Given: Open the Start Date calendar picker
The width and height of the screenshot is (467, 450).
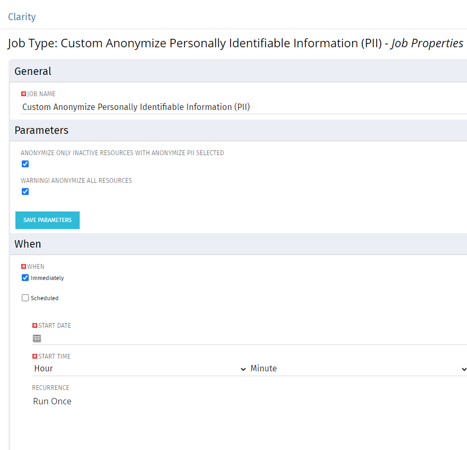Looking at the screenshot, I should (x=36, y=338).
